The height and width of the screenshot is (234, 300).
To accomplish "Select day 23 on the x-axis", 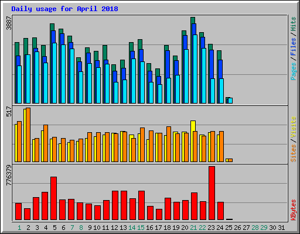I will (x=211, y=228).
